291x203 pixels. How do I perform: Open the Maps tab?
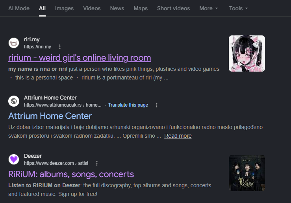[x=141, y=8]
